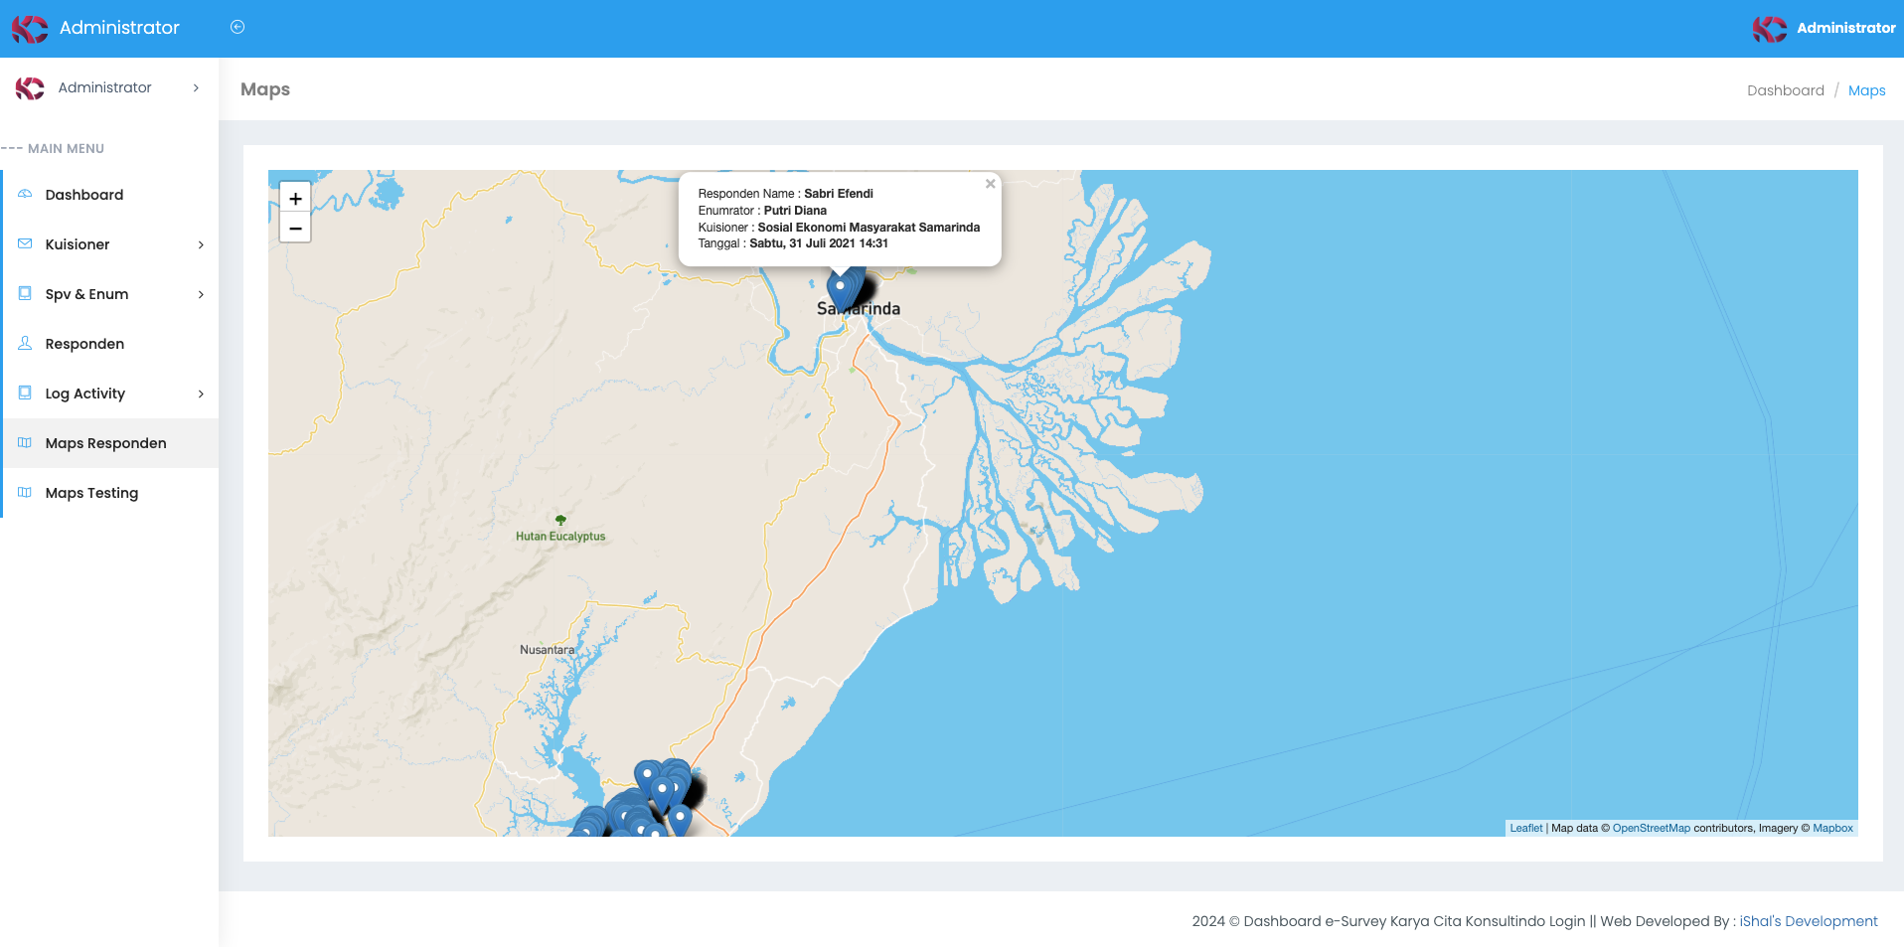The width and height of the screenshot is (1904, 947).
Task: Click the Responden person icon
Action: (x=25, y=343)
